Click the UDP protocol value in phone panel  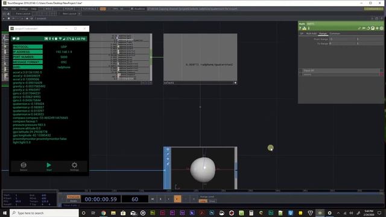click(x=64, y=47)
